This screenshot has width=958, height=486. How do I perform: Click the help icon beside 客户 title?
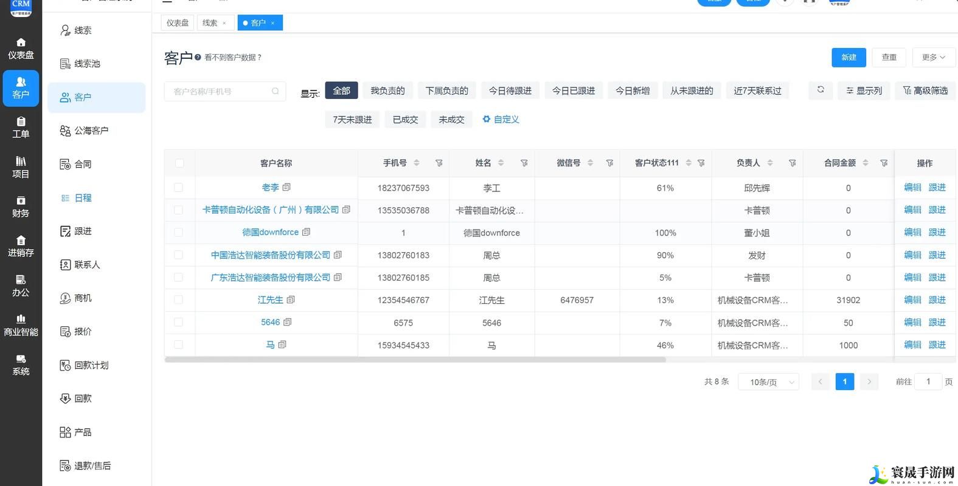pos(198,57)
